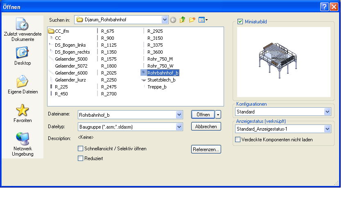Click the R_225 file icon
Image resolution: width=344 pixels, height=215 pixels.
click(x=51, y=87)
